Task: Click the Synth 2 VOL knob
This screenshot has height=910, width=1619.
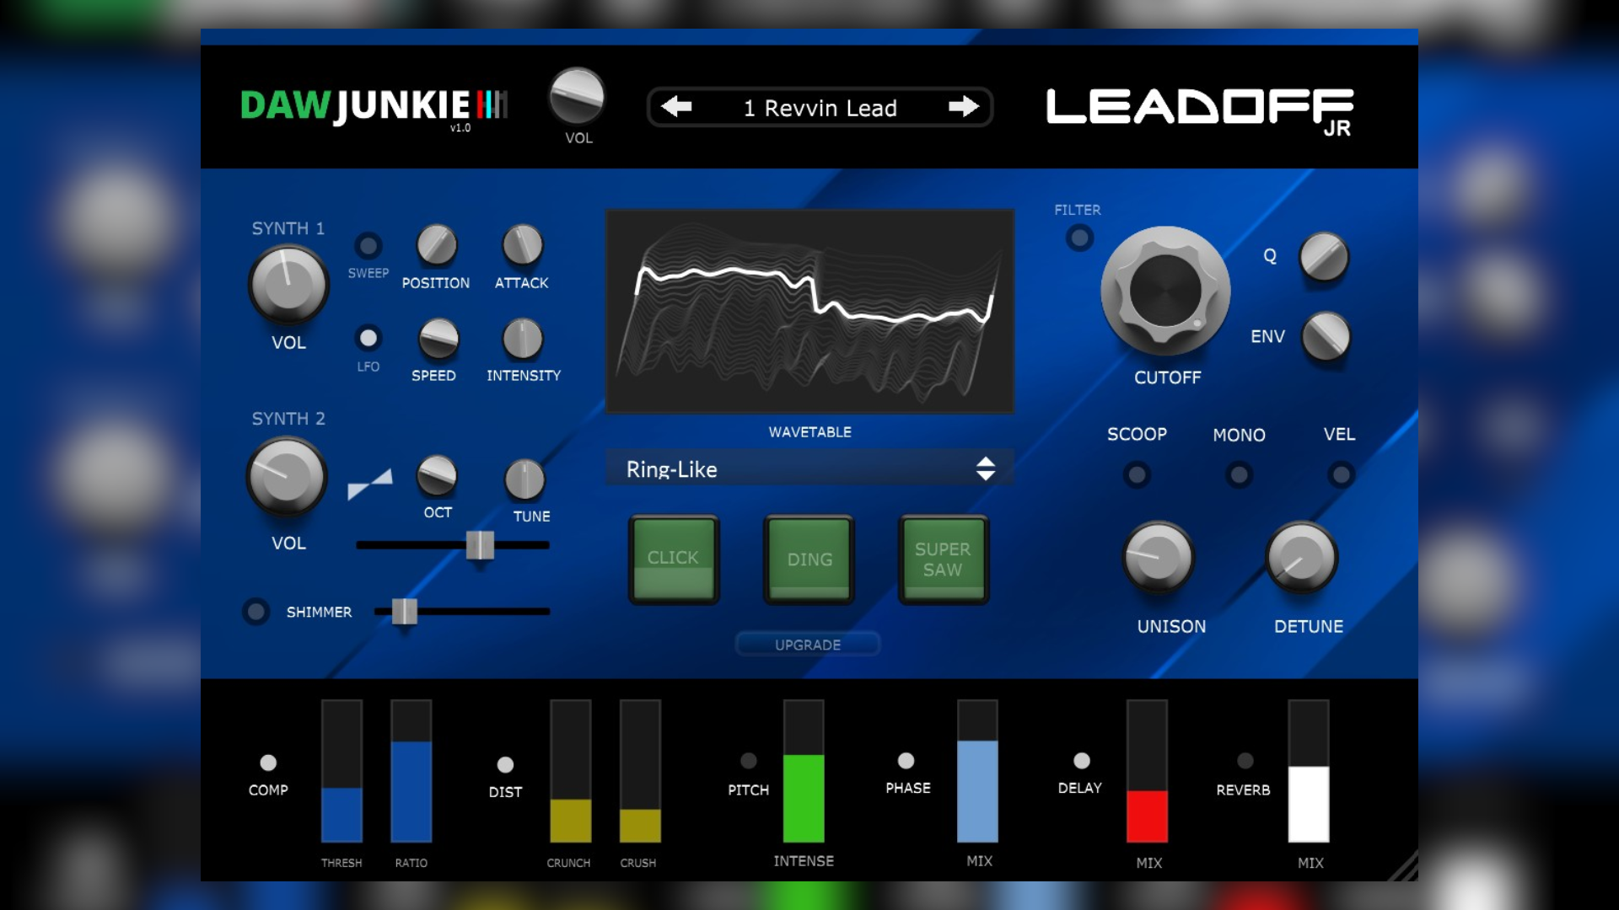Action: 287,477
